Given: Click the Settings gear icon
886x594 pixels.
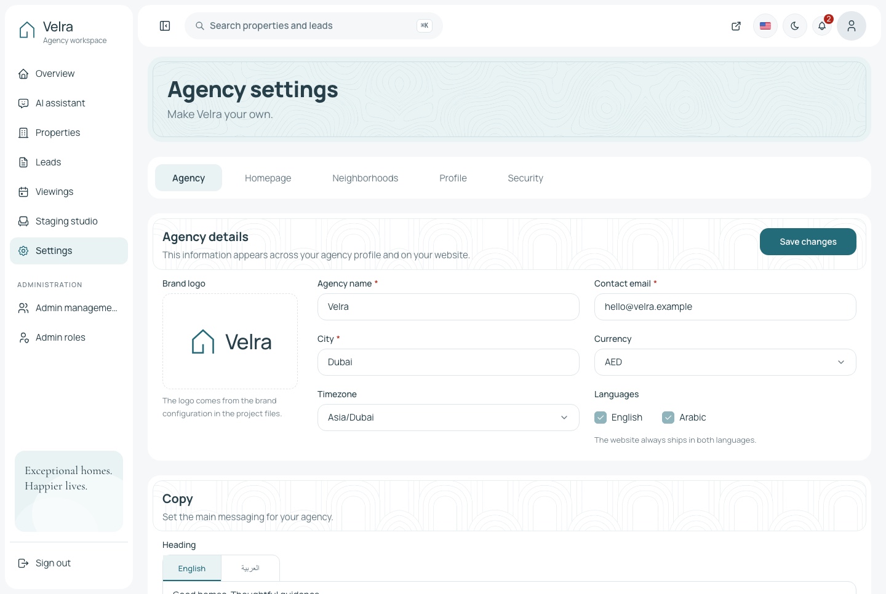Looking at the screenshot, I should (x=23, y=251).
